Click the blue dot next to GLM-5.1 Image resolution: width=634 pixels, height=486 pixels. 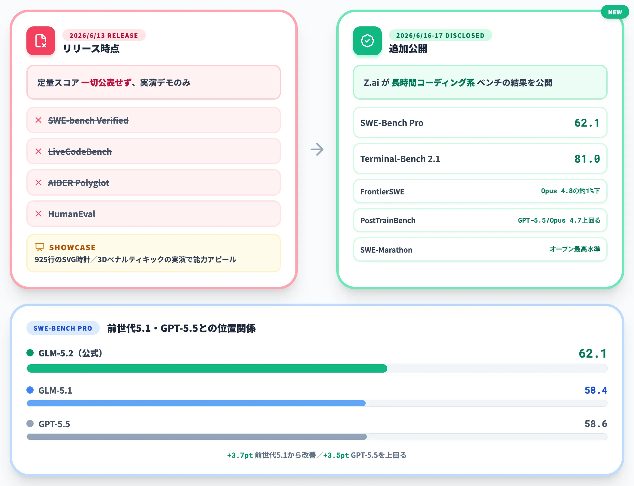(30, 390)
